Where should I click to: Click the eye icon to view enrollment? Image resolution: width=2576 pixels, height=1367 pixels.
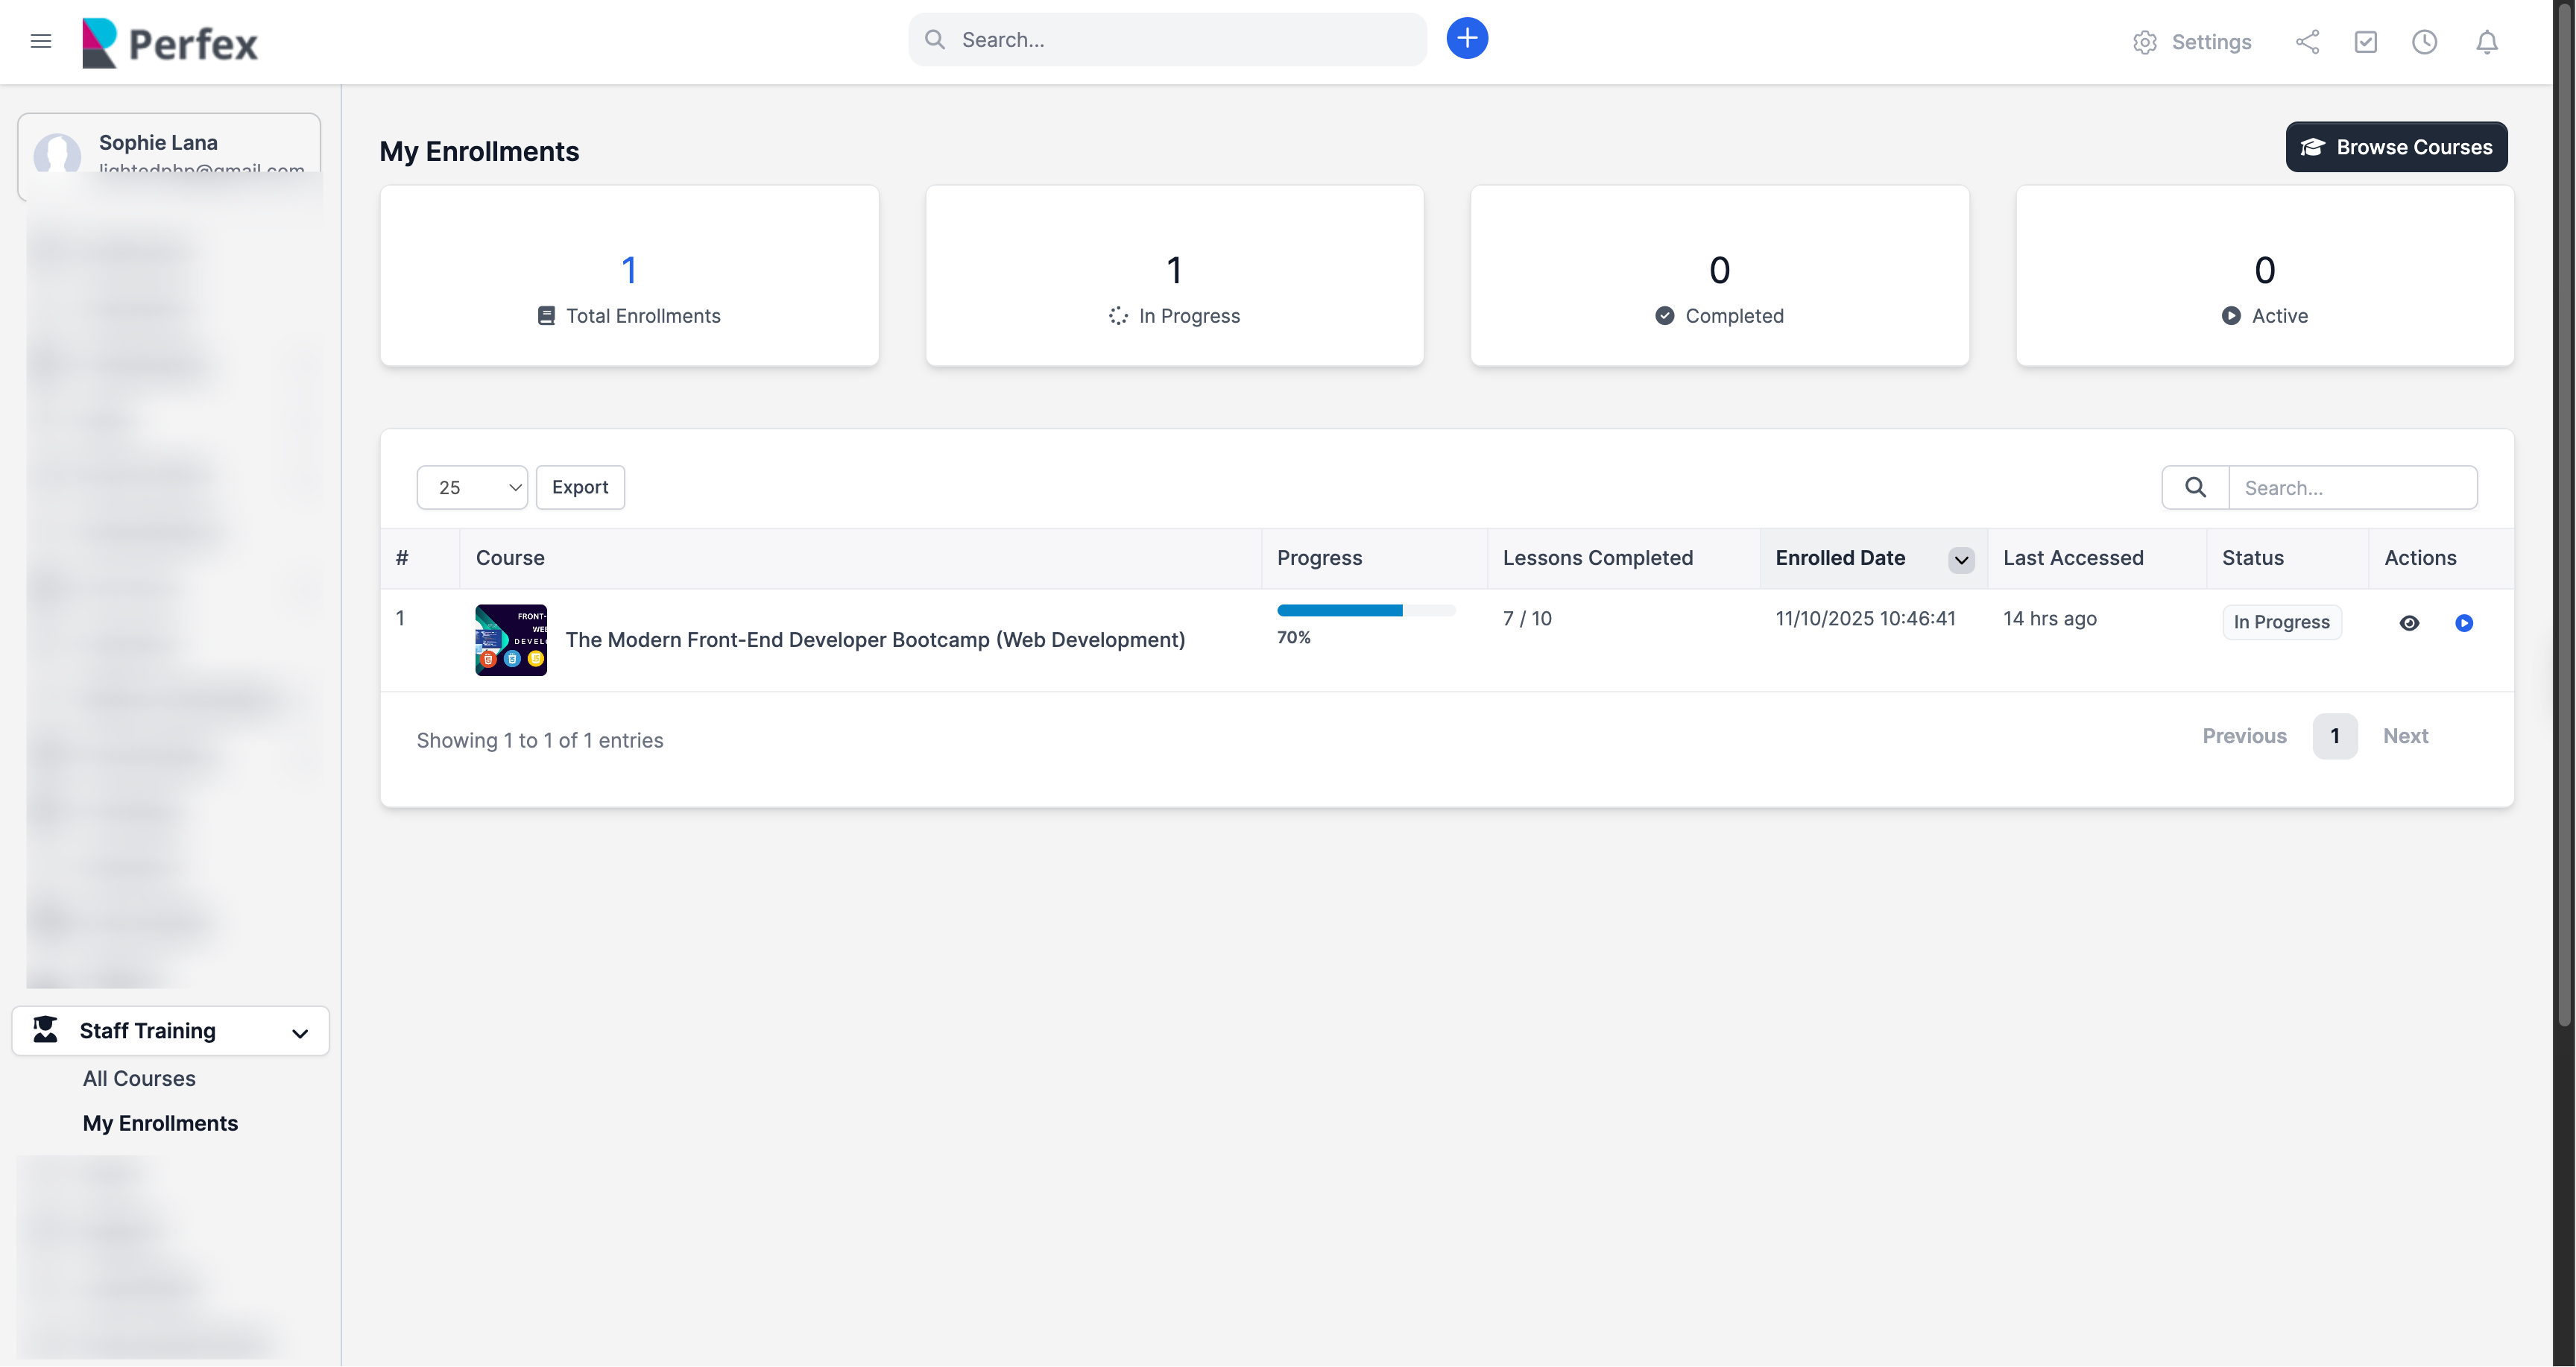(2409, 623)
